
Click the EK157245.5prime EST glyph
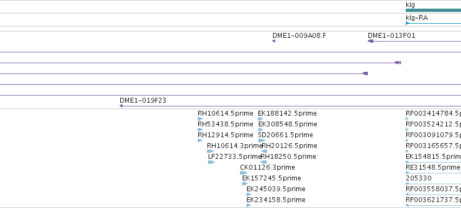pyautogui.click(x=245, y=184)
